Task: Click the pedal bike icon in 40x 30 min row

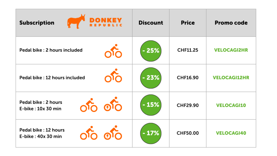Action: click(89, 133)
